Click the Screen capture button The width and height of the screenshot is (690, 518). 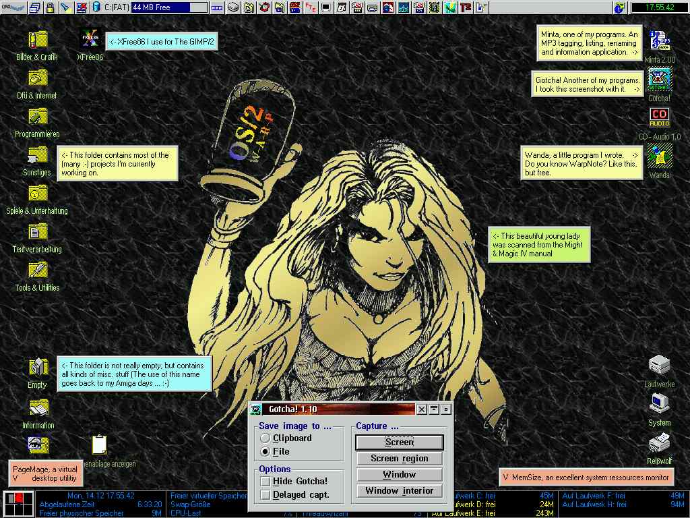click(x=399, y=442)
